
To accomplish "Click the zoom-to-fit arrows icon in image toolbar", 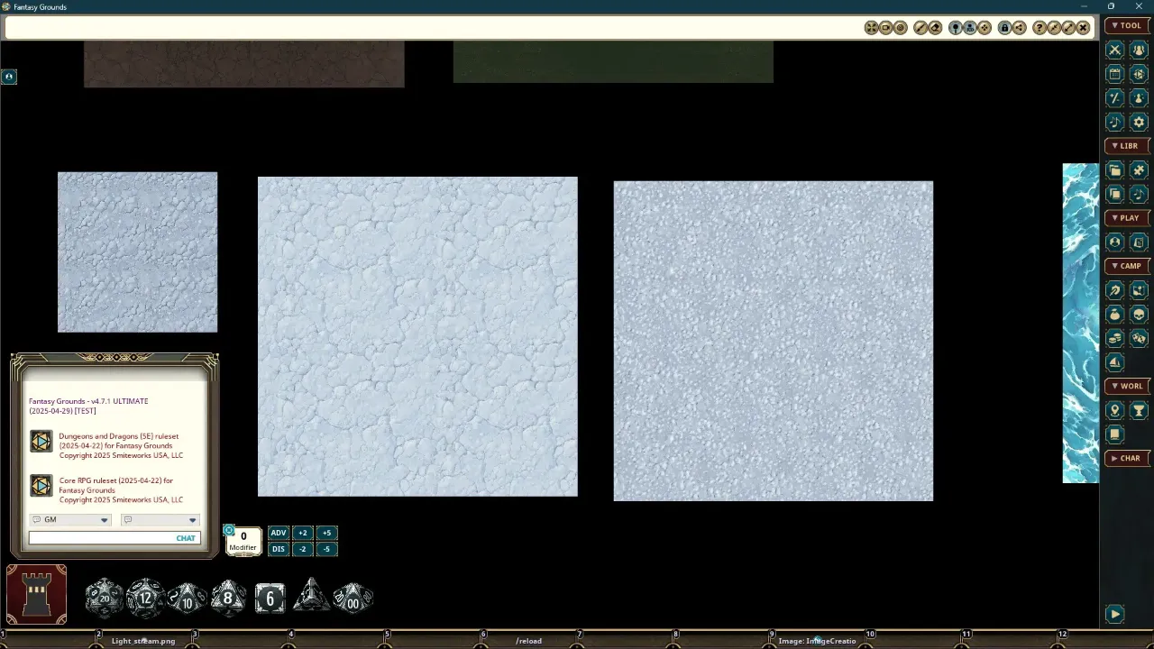I will [871, 28].
